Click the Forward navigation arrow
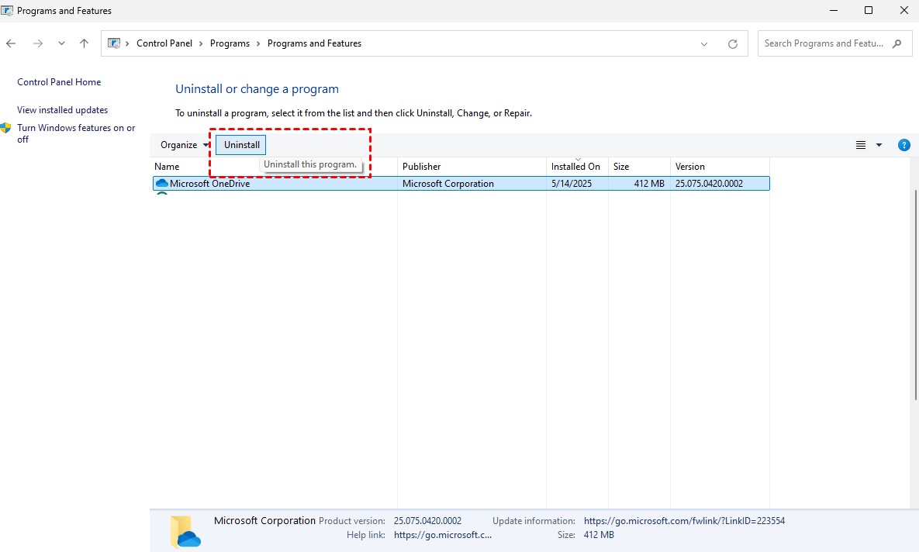 [38, 43]
